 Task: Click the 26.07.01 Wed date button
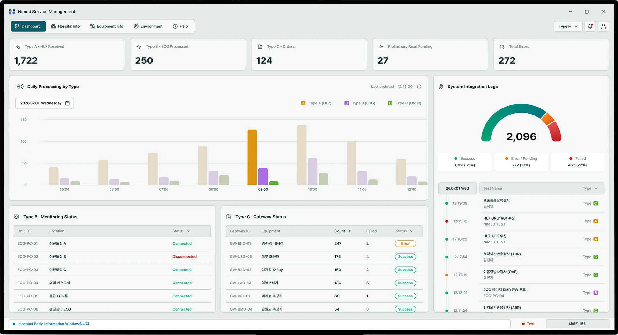[x=457, y=188]
